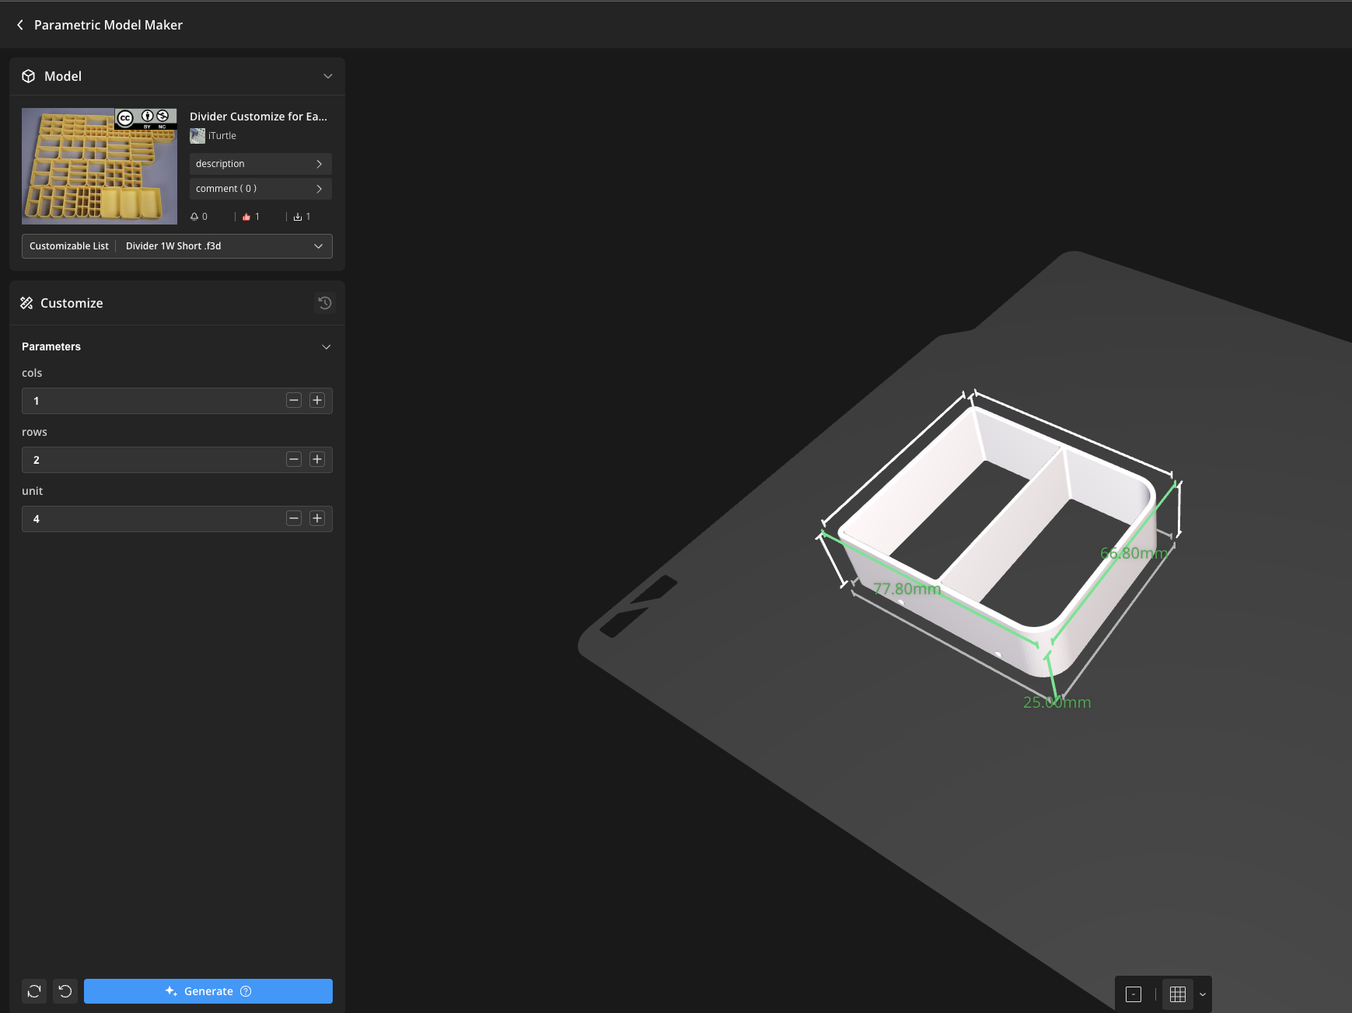This screenshot has width=1352, height=1013.
Task: Open the view options dropdown arrow
Action: [1203, 994]
